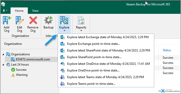181x94 pixels.
Task: Choose Explore latest OneDrive state menu entry
Action: [x=106, y=64]
